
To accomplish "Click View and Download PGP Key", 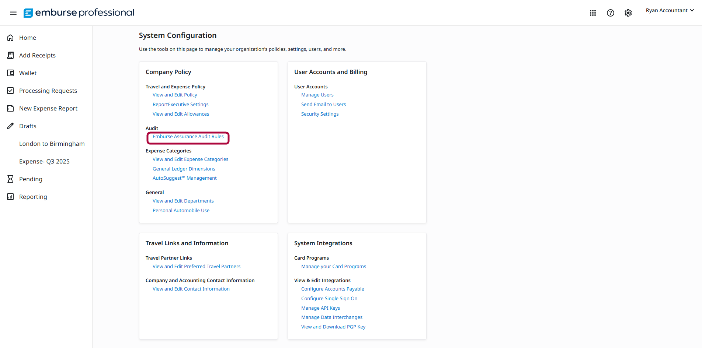I will click(x=333, y=327).
